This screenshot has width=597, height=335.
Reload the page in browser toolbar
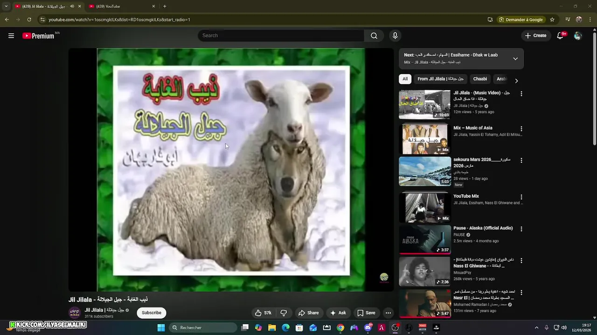(x=29, y=20)
